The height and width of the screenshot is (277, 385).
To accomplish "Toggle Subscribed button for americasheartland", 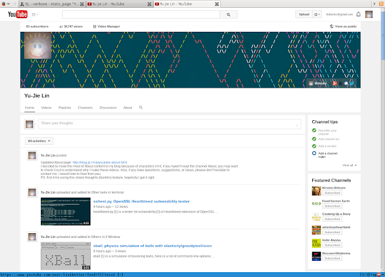I will pos(332,232).
